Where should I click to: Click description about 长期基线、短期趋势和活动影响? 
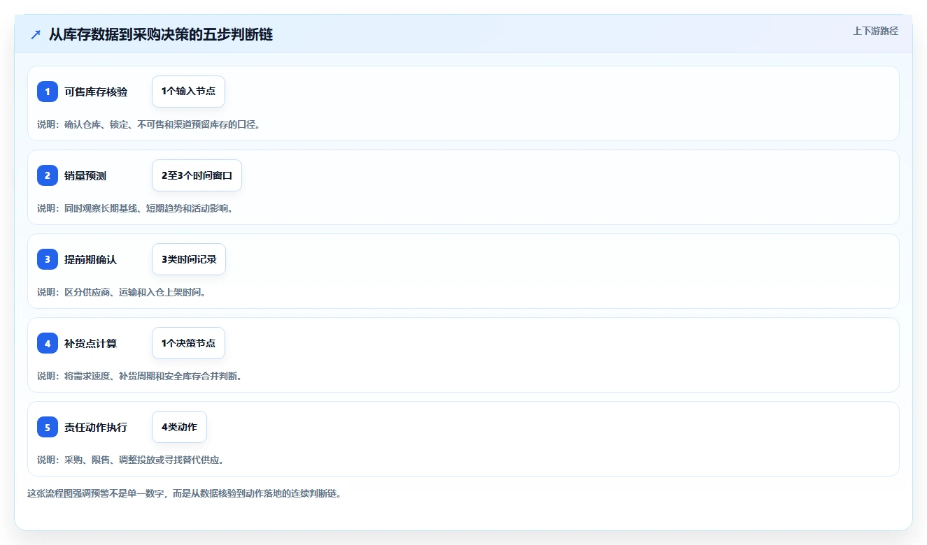(135, 208)
